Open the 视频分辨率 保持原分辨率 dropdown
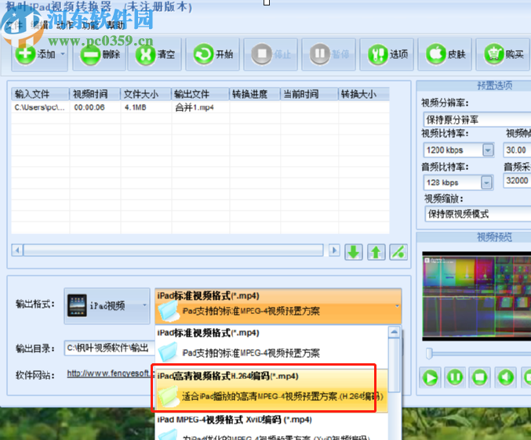The width and height of the screenshot is (531, 440). point(477,120)
